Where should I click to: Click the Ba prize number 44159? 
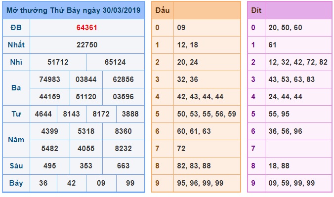click(x=49, y=96)
